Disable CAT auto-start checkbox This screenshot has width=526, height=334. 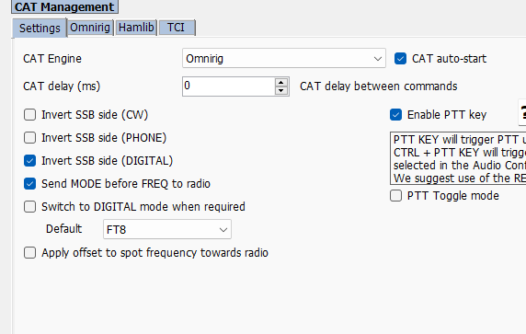click(x=400, y=58)
